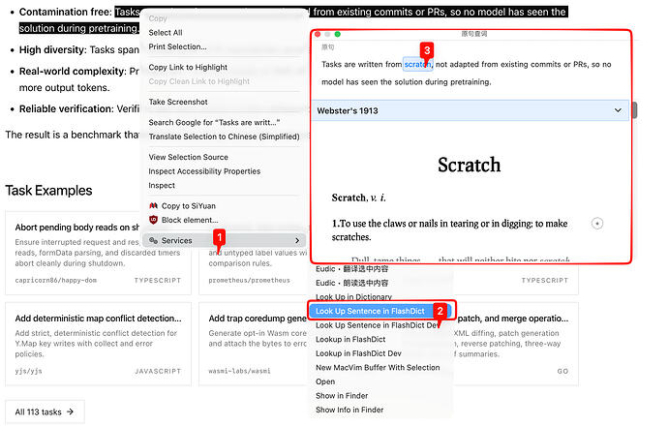Choose Print Selection... menu entry
Image resolution: width=668 pixels, height=426 pixels.
click(x=177, y=46)
